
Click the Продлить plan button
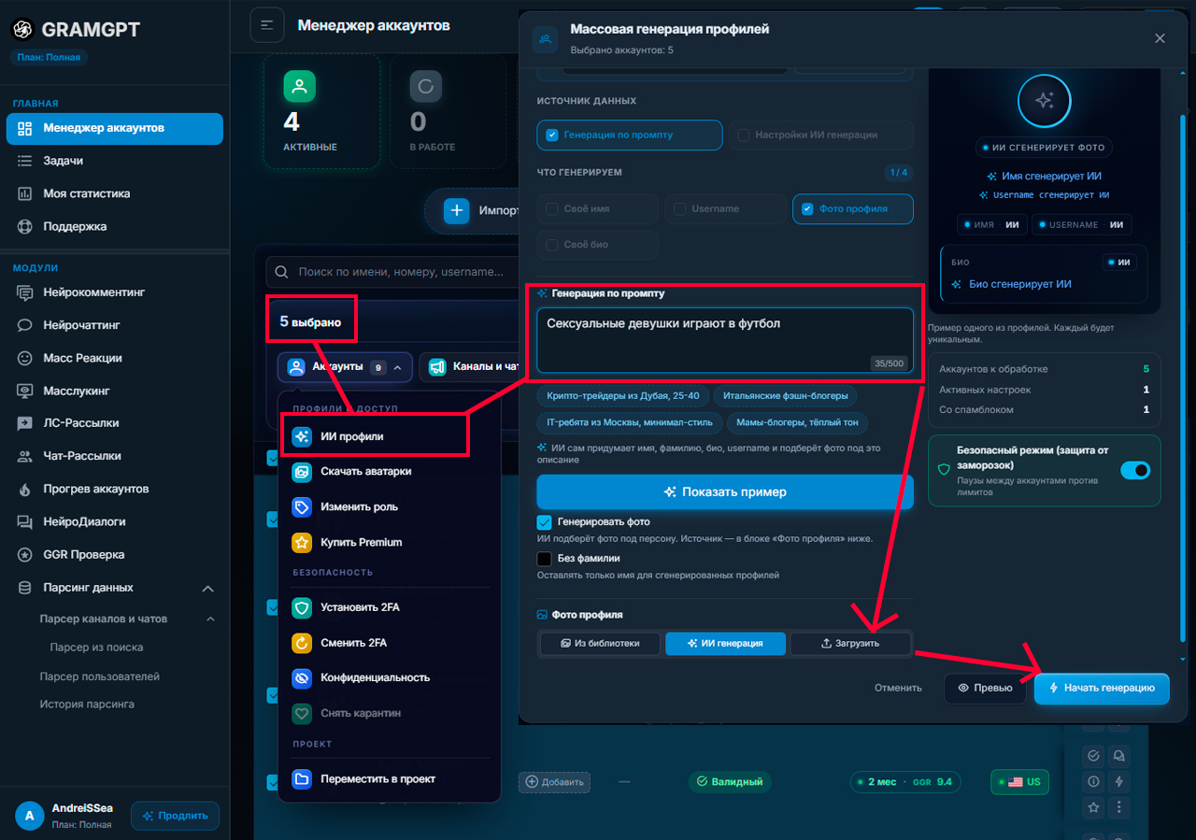[x=175, y=816]
